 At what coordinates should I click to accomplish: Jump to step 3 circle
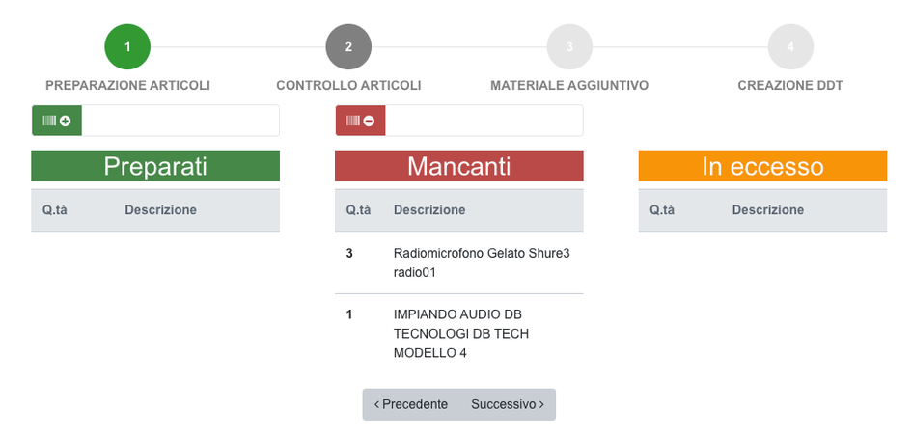coord(569,46)
